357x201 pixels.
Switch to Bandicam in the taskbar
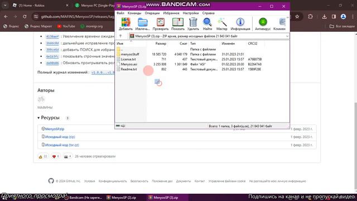pyautogui.click(x=83, y=198)
